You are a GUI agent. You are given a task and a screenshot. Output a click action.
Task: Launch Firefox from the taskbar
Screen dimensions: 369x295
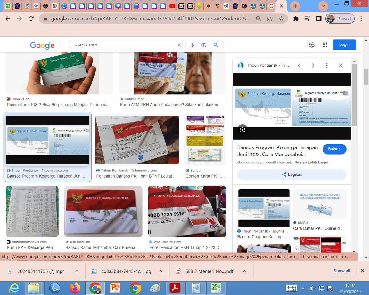click(75, 288)
